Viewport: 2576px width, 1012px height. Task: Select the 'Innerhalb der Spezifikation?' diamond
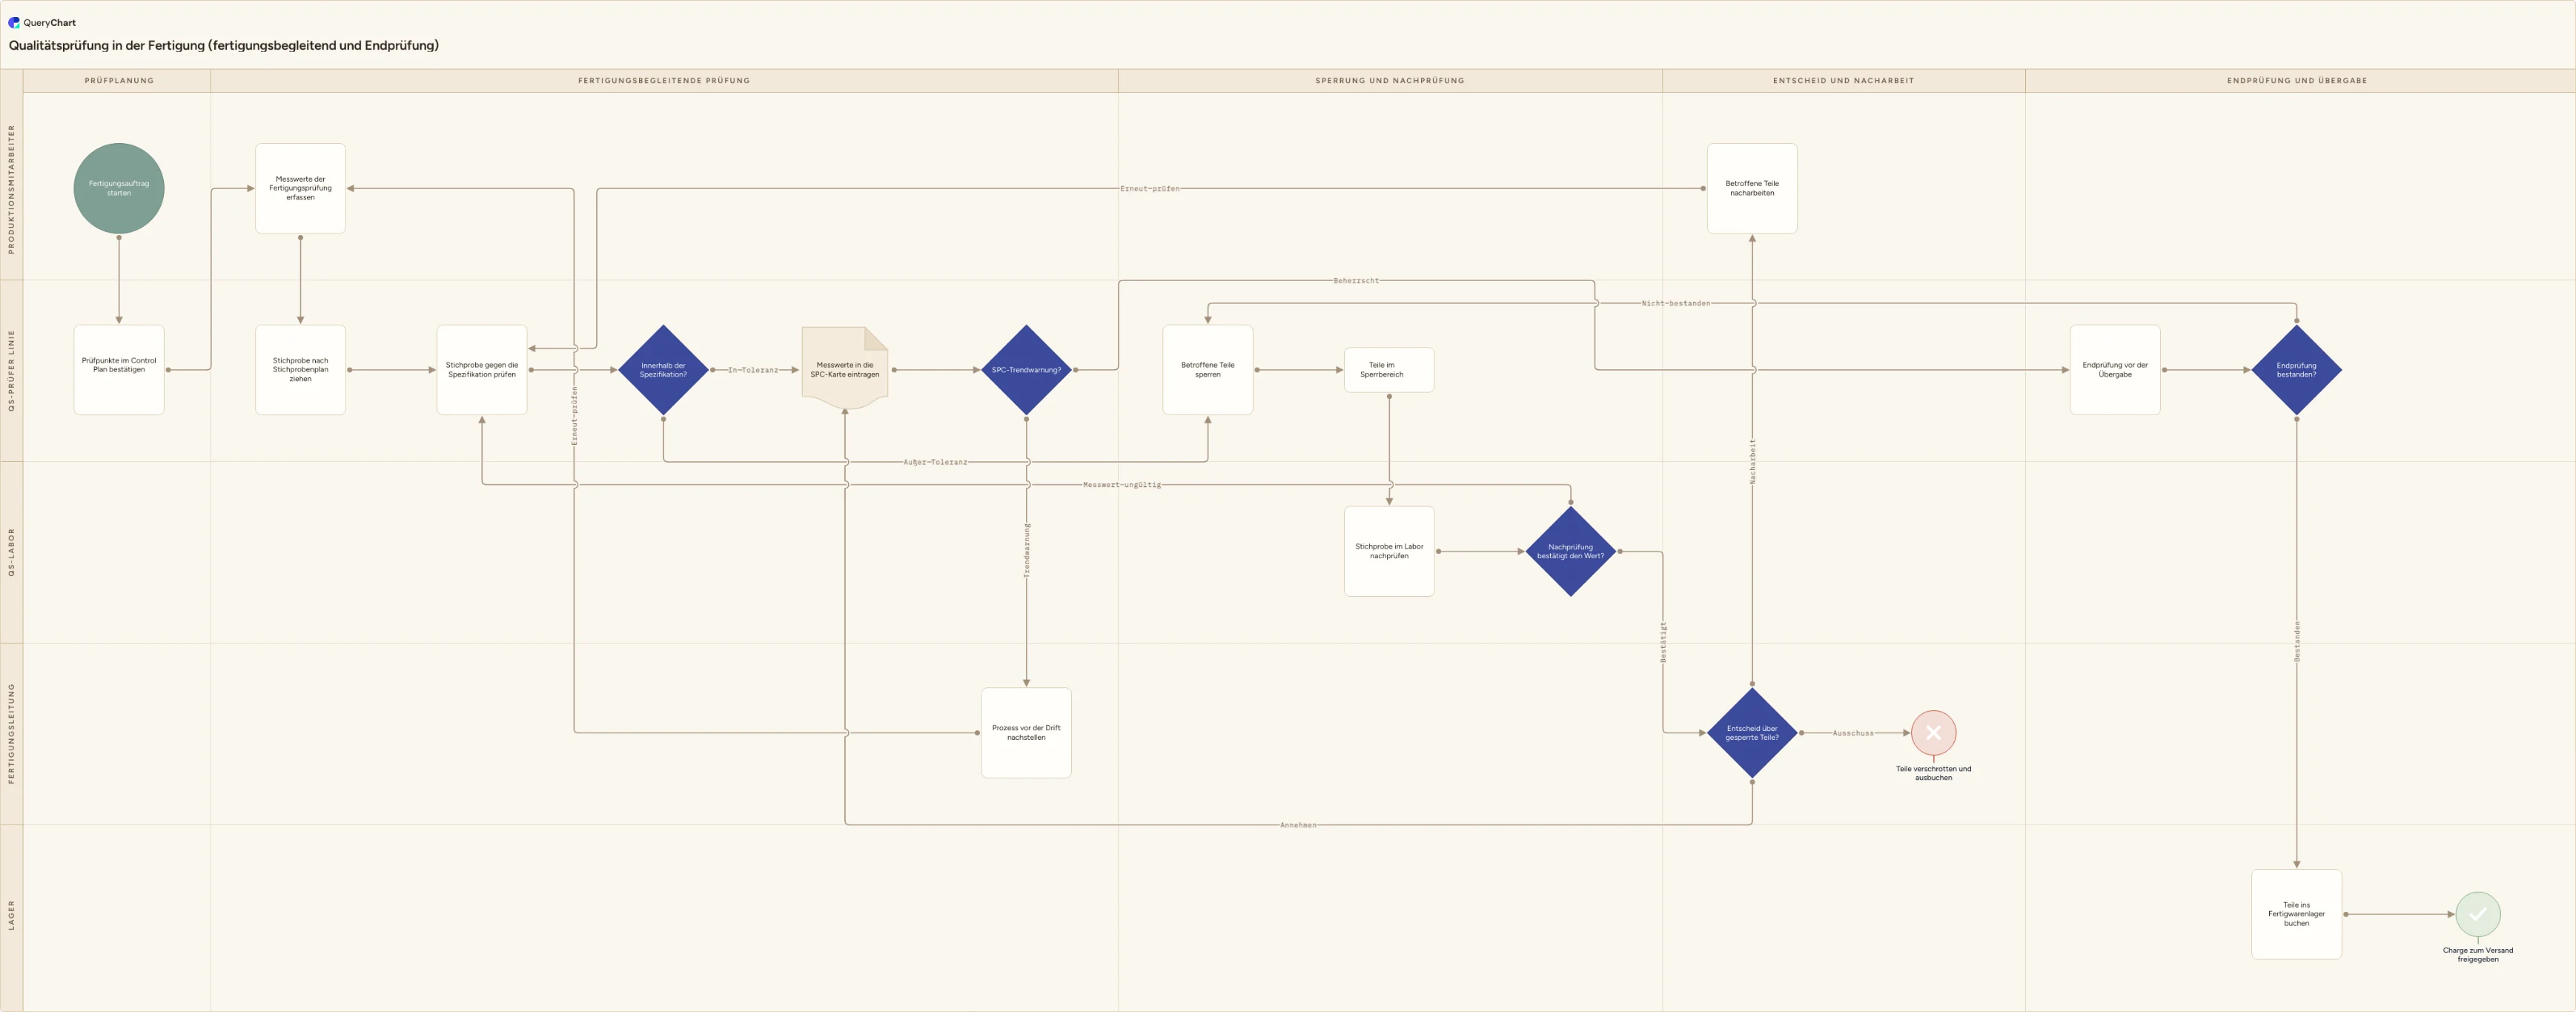click(663, 370)
